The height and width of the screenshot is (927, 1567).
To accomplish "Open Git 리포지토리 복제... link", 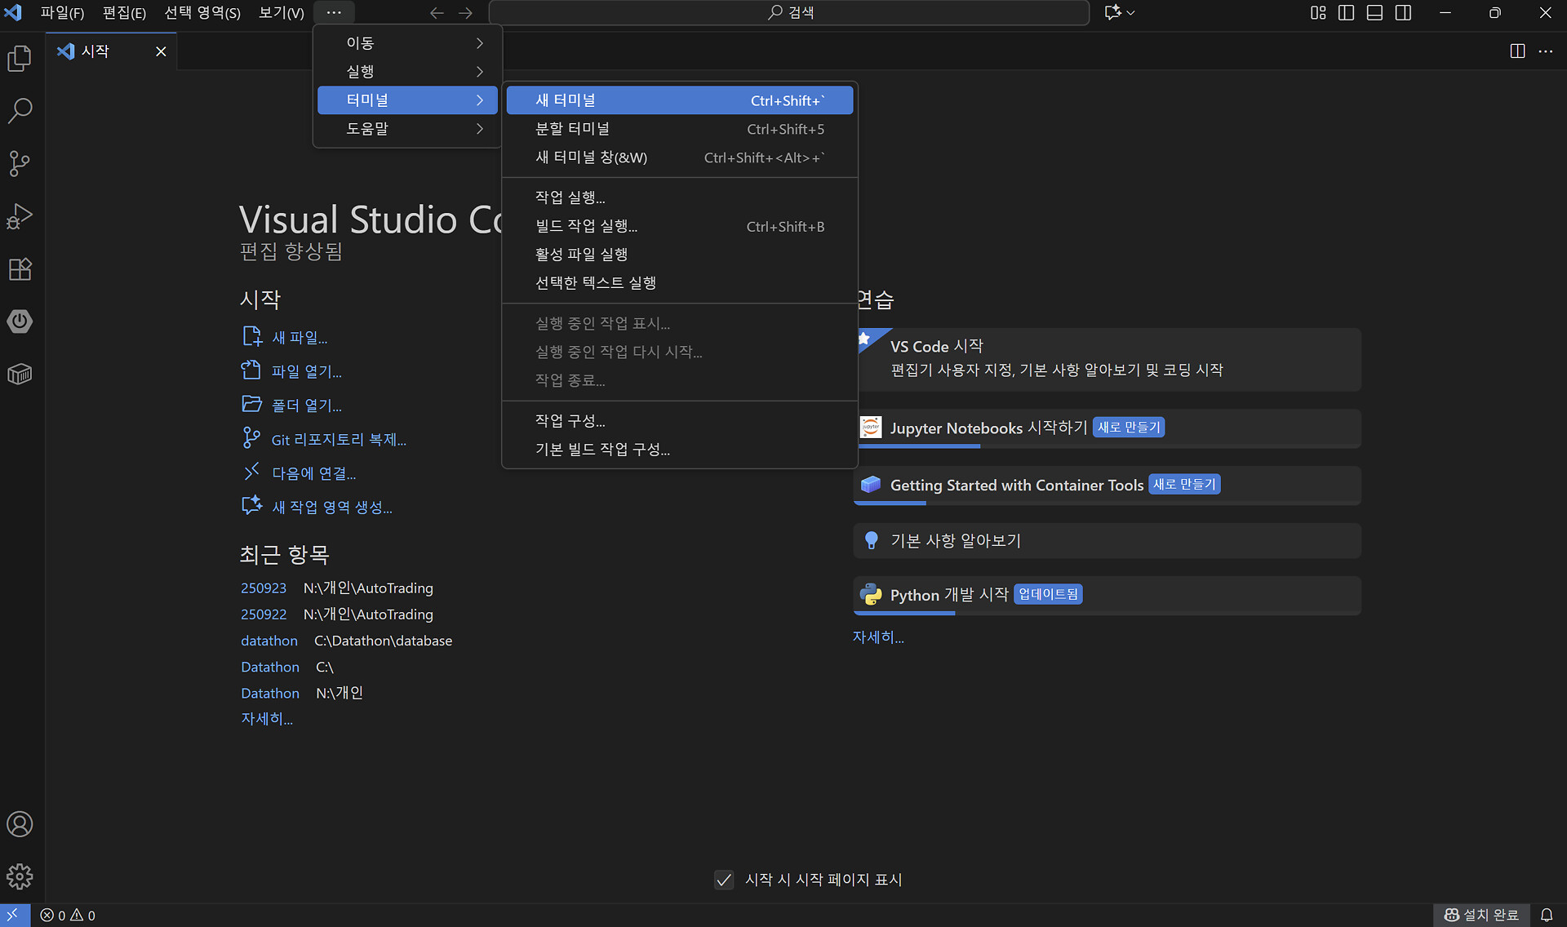I will (x=338, y=440).
